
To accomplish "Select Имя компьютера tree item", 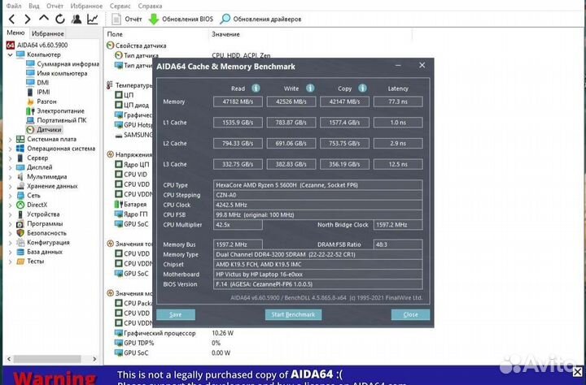I will point(56,73).
